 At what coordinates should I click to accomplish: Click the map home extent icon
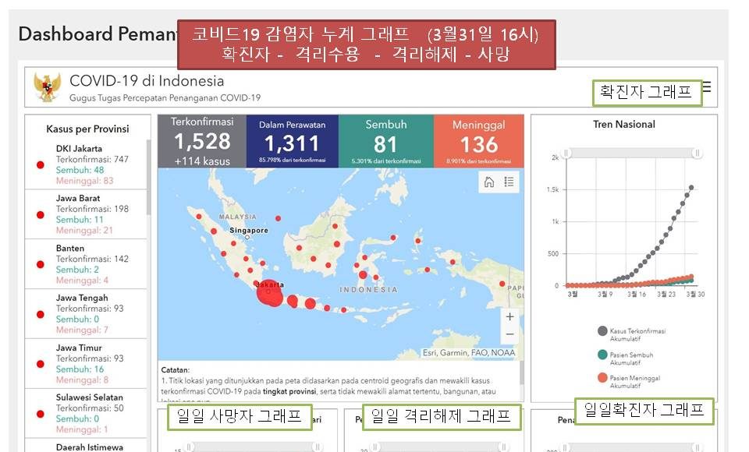489,182
